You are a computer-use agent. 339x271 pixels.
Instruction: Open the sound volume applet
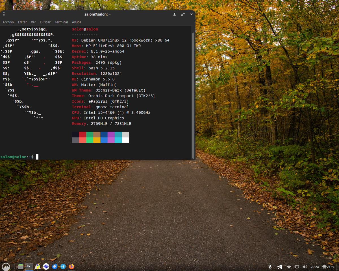pos(305,267)
